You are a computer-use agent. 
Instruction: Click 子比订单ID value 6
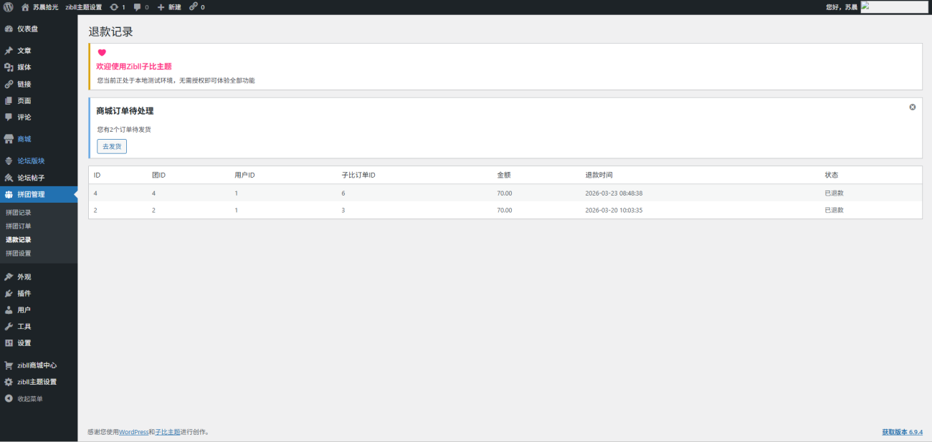(x=343, y=193)
